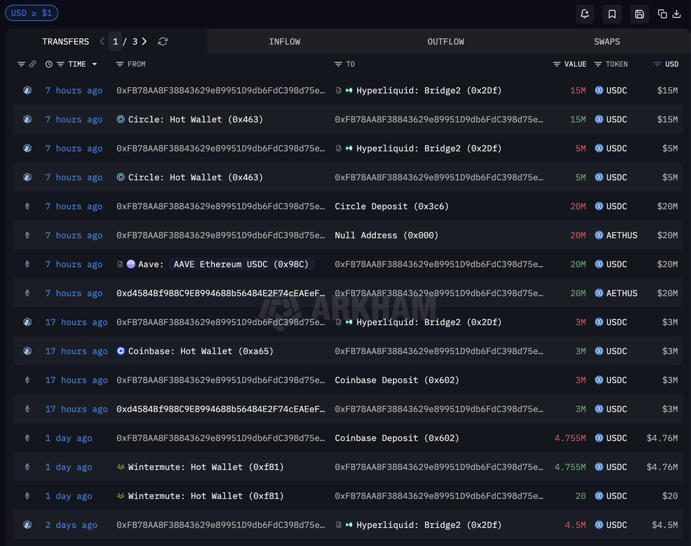
Task: Click the save floppy disk icon
Action: (x=639, y=14)
